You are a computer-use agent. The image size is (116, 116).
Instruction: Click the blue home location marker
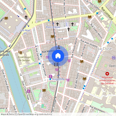[x=58, y=56]
